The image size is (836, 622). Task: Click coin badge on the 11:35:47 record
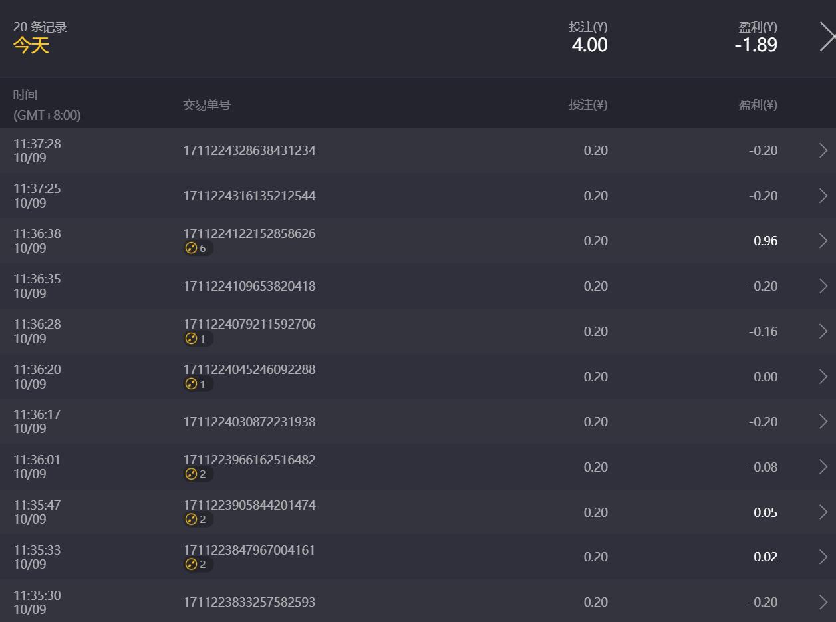click(x=198, y=520)
